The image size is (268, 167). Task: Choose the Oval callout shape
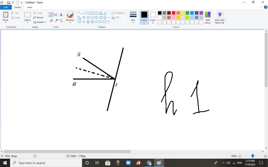[101, 22]
